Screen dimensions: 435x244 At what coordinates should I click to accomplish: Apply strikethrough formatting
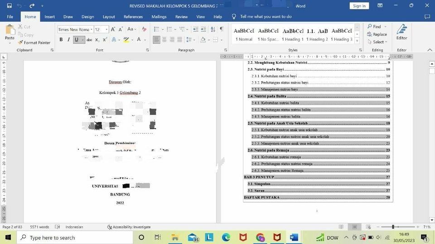click(x=89, y=40)
